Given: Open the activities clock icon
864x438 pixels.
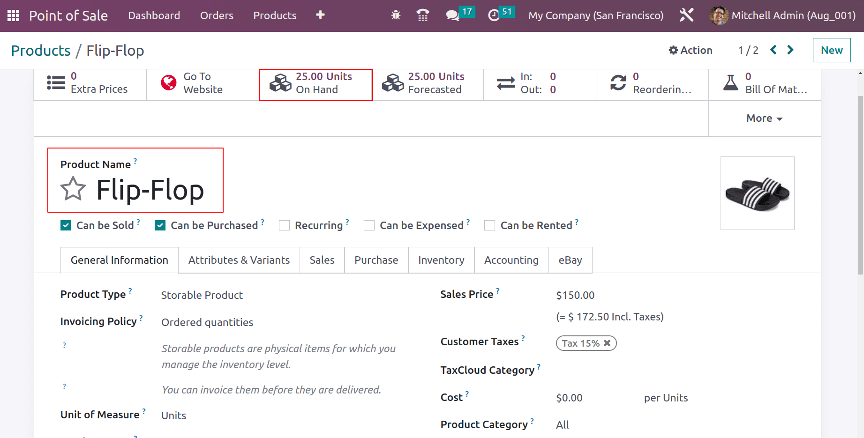Looking at the screenshot, I should click(x=494, y=15).
